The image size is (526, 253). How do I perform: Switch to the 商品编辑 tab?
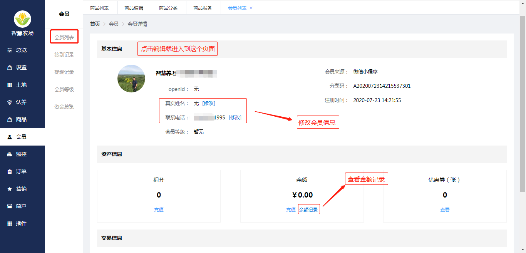pos(134,8)
